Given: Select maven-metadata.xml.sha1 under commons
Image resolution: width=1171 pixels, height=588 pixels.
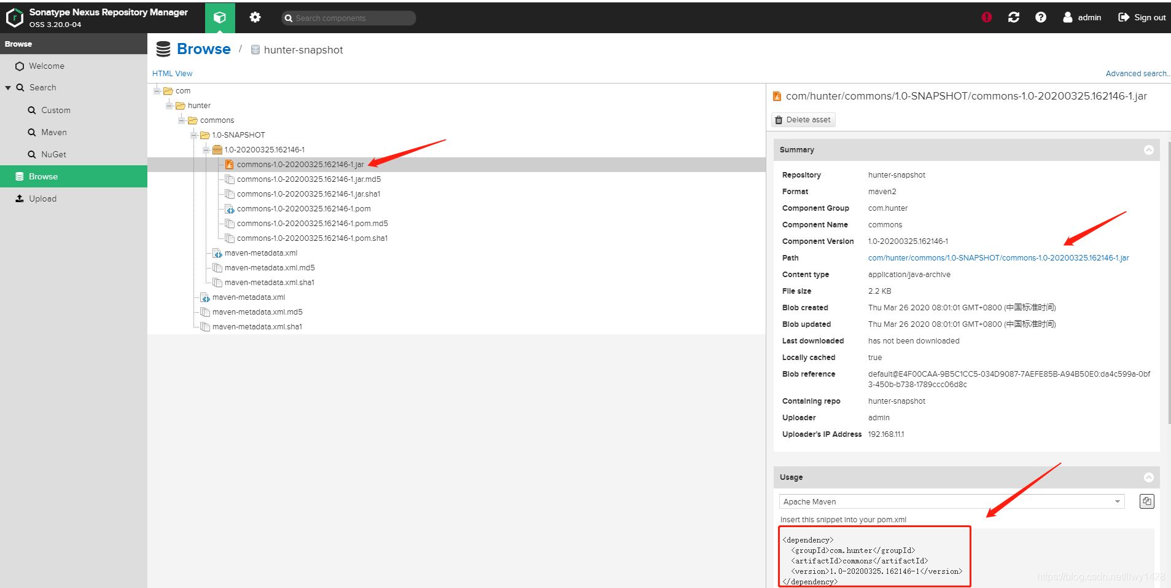Looking at the screenshot, I should (x=257, y=326).
